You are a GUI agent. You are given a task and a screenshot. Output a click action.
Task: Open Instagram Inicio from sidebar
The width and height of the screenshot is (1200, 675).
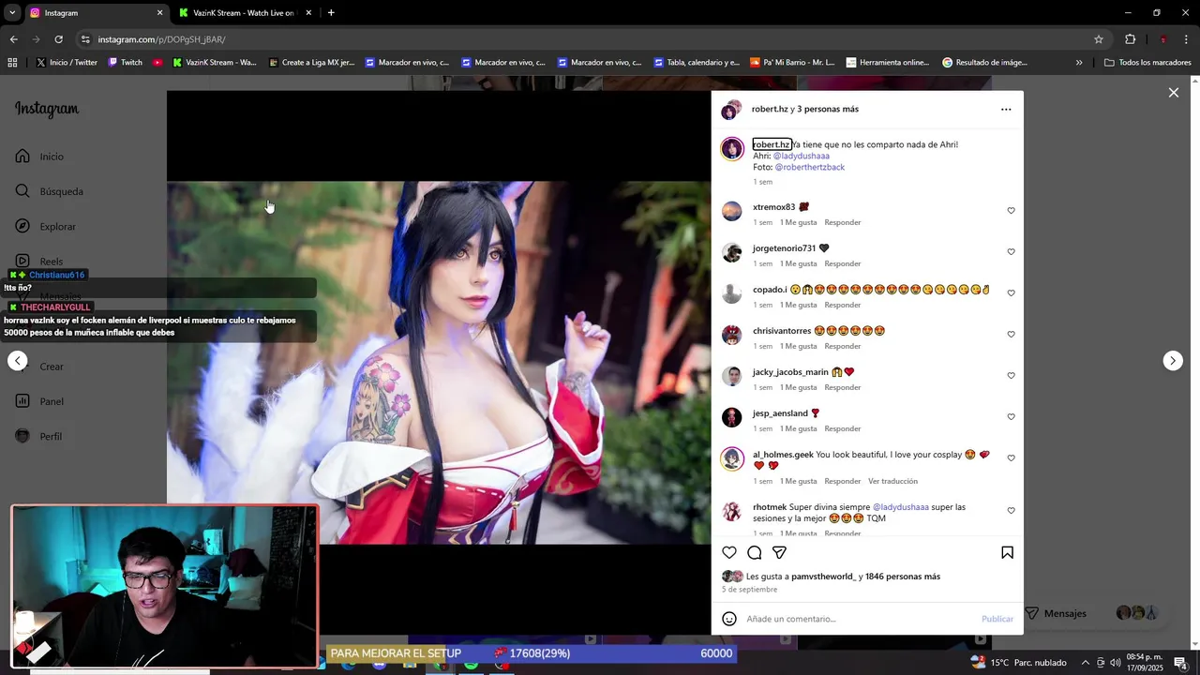pyautogui.click(x=39, y=157)
